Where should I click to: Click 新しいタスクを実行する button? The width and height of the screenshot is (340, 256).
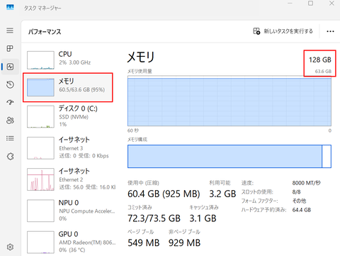point(283,31)
